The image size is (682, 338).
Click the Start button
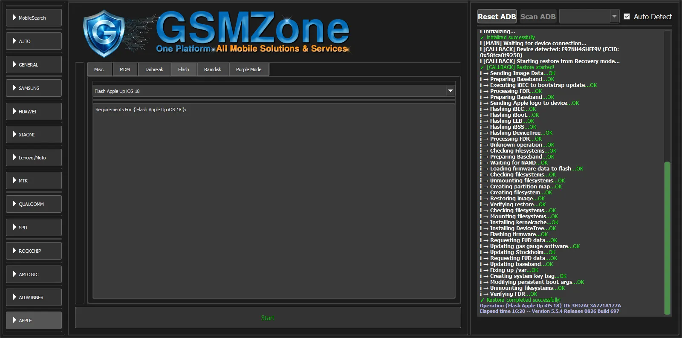268,318
